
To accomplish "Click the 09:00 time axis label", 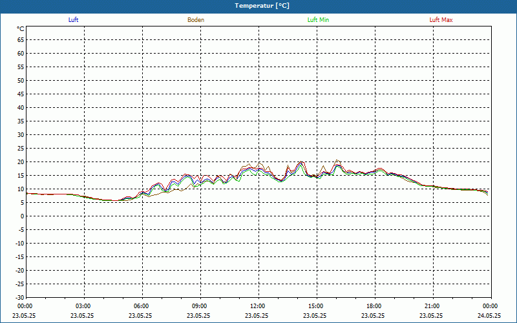I will click(x=200, y=306).
